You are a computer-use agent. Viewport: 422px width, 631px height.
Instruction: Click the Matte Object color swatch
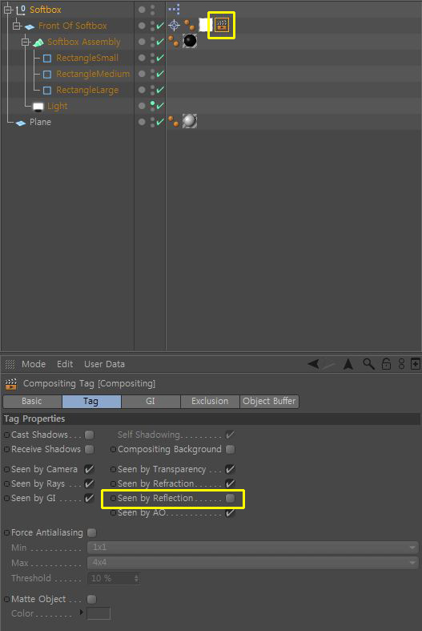[x=98, y=613]
